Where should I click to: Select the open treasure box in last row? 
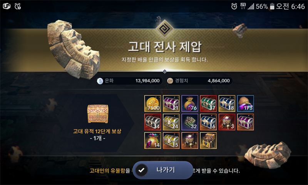[208, 140]
